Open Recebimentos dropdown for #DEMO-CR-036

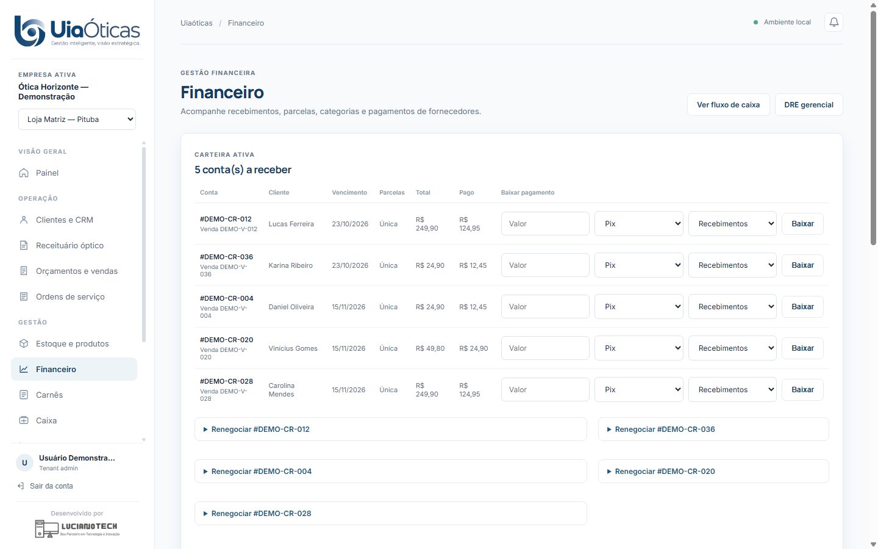(x=732, y=265)
